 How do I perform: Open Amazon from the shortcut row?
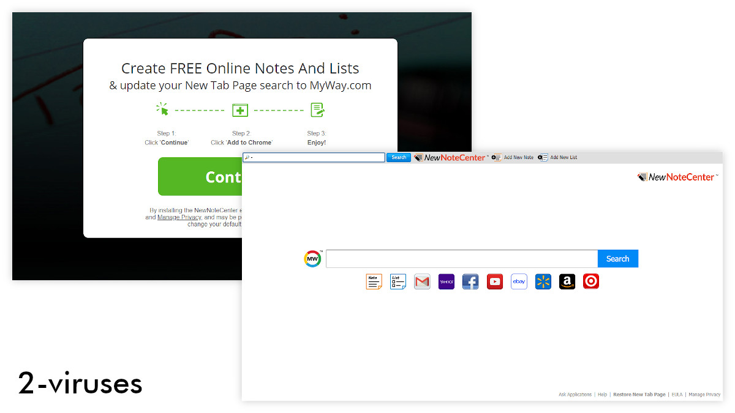(567, 281)
